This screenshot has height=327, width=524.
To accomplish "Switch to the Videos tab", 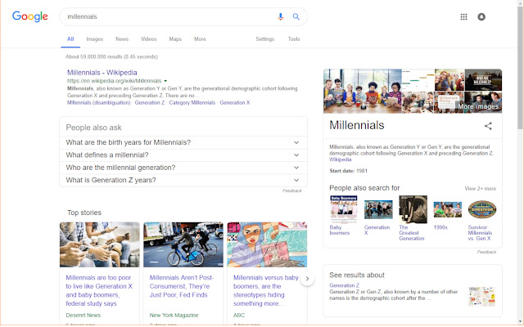I will point(149,39).
